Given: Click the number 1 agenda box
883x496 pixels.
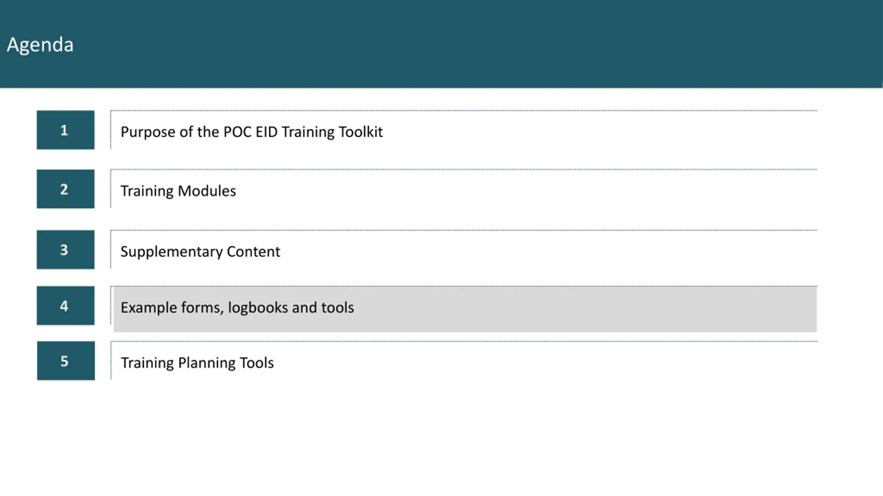Looking at the screenshot, I should (x=66, y=130).
